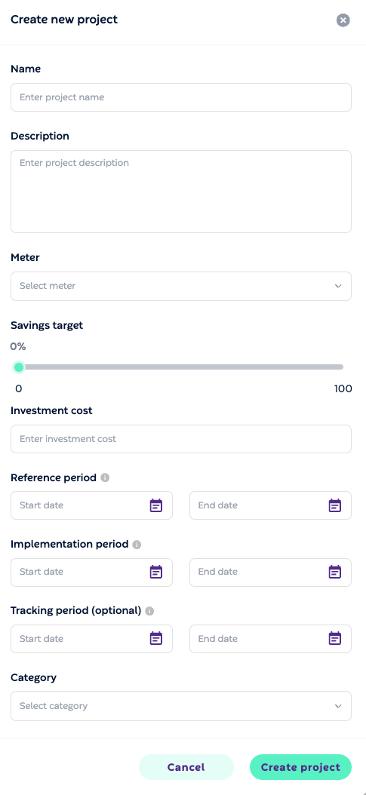Click the Meter dropdown chevron arrow
The height and width of the screenshot is (795, 366).
tap(338, 286)
